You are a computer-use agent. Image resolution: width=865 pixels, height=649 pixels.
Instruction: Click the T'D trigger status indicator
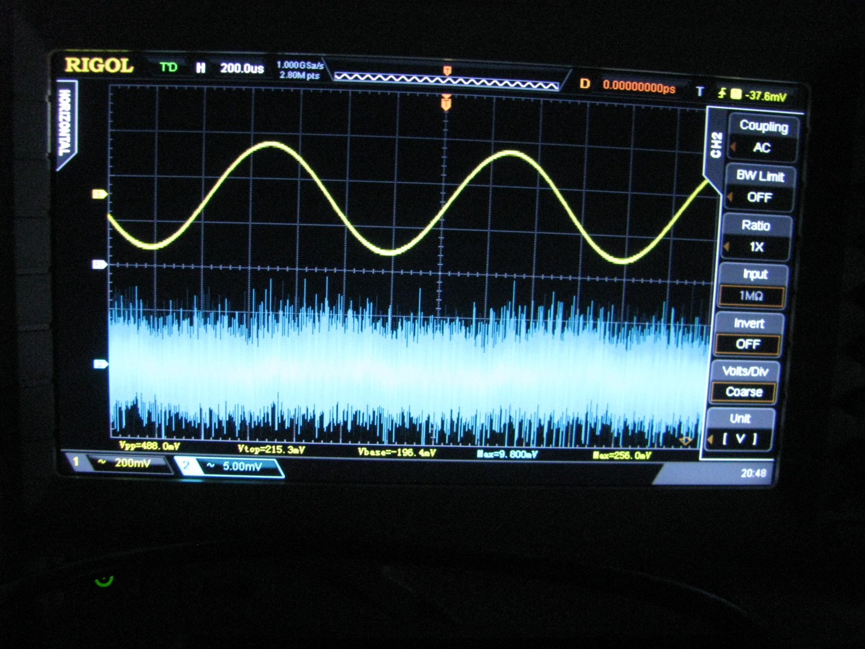(169, 67)
